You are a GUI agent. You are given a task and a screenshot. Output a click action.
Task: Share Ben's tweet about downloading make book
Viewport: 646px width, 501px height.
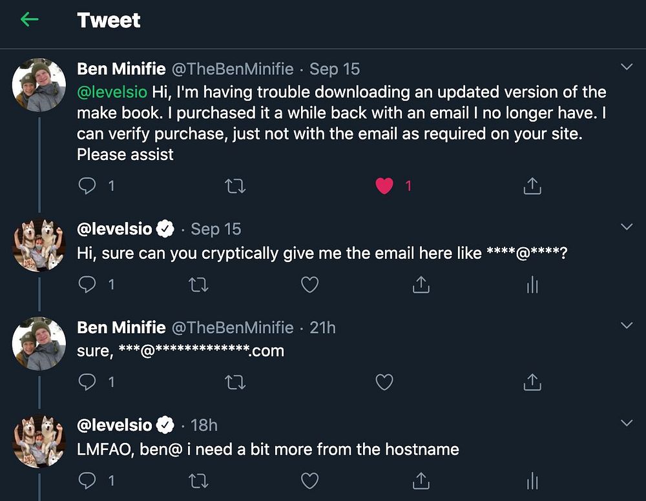pyautogui.click(x=532, y=186)
